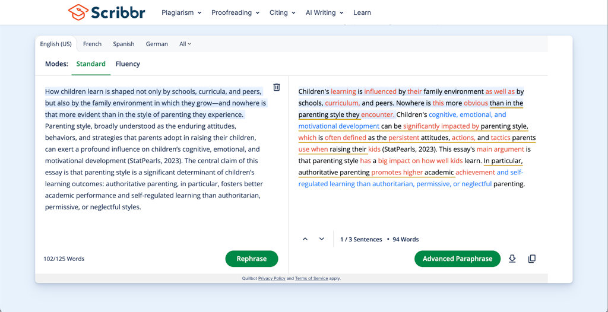Go to previous sentence with up arrow
The height and width of the screenshot is (312, 608).
(305, 239)
